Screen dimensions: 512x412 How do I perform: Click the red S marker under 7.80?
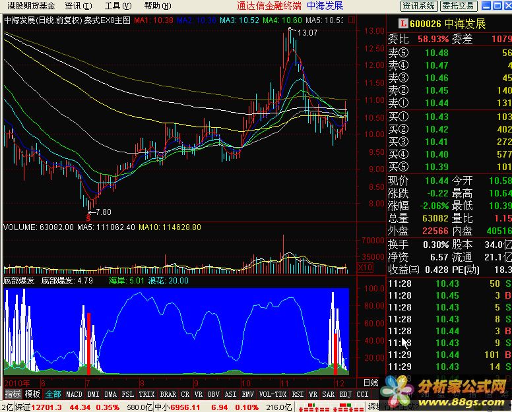(x=88, y=218)
